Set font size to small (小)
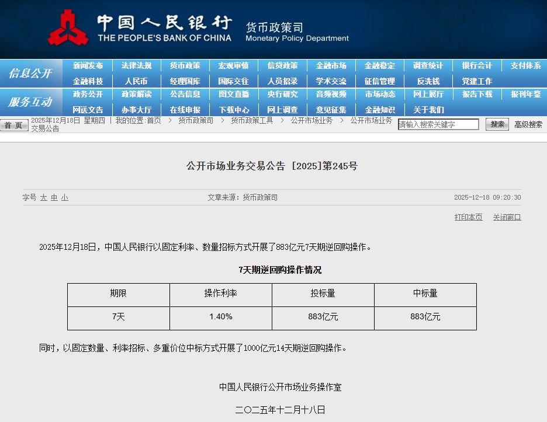547x422 pixels. 64,198
